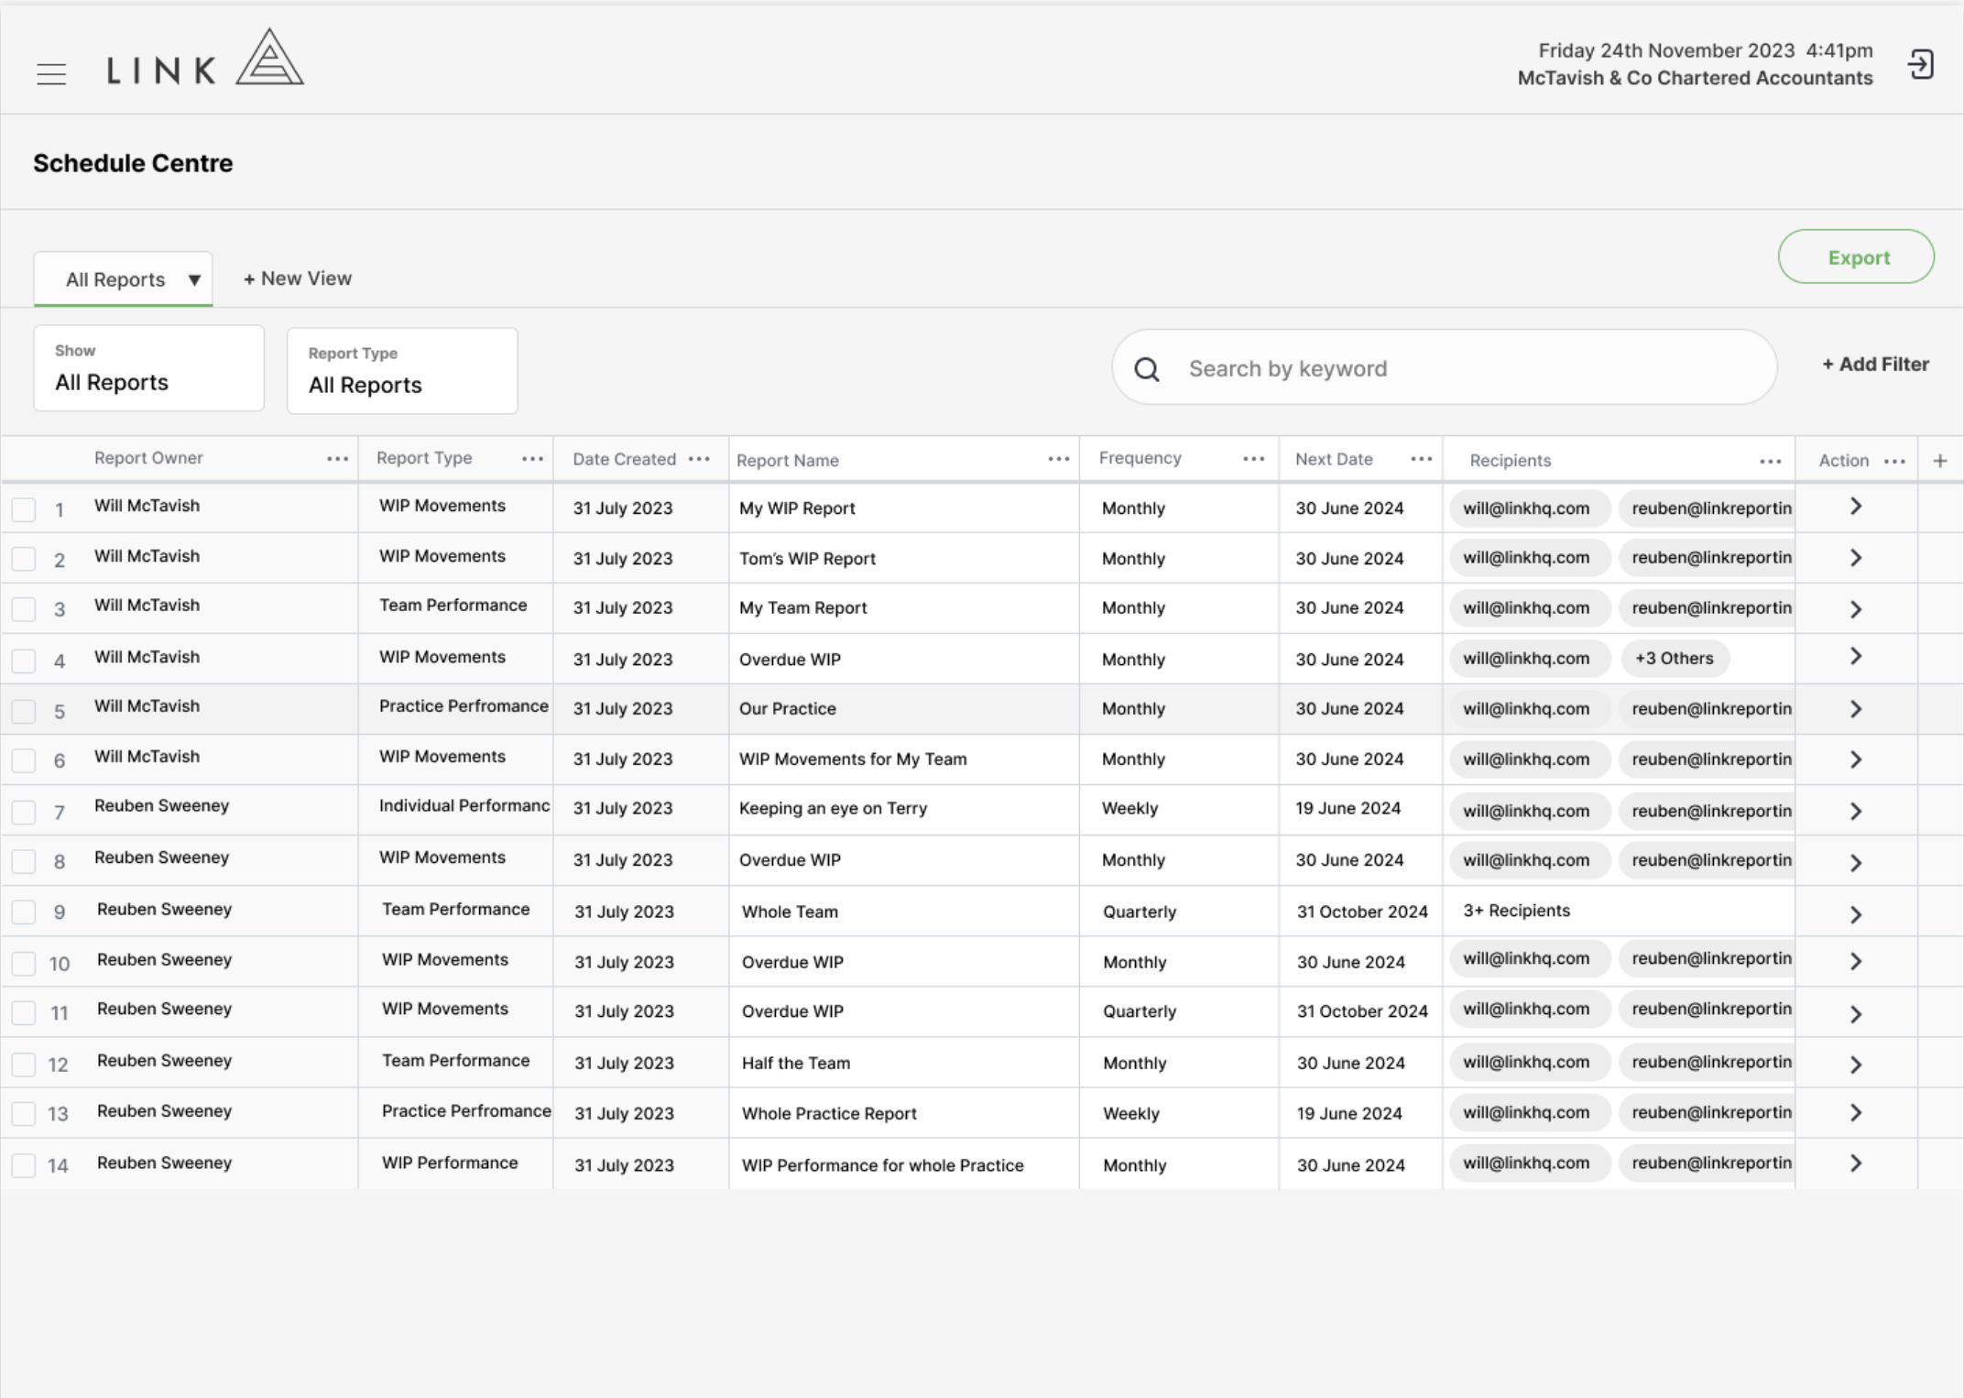This screenshot has height=1398, width=1964.
Task: Tick checkbox for row 9 Whole Team
Action: (24, 912)
